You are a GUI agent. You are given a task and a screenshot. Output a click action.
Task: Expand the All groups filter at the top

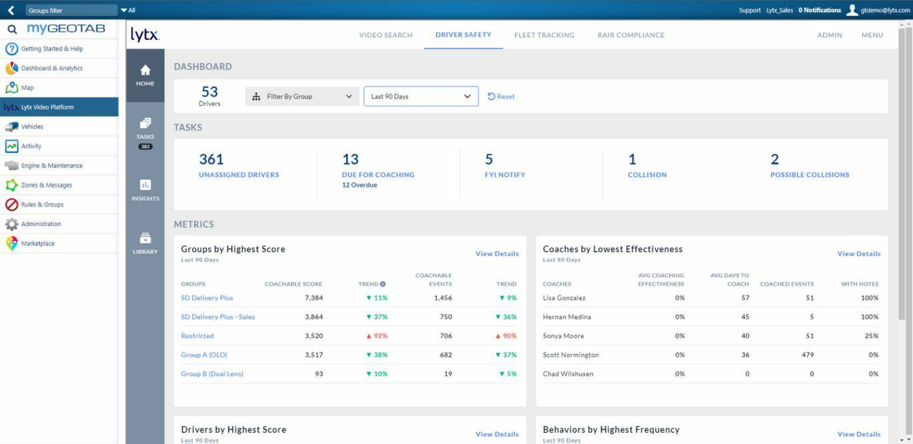(127, 10)
